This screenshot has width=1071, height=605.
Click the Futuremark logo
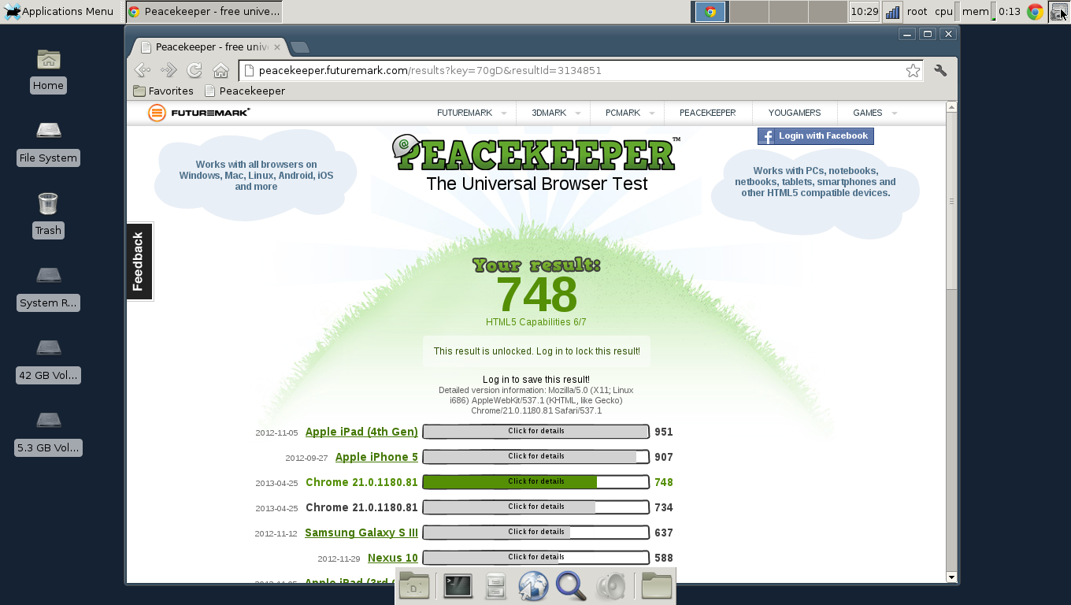coord(198,113)
